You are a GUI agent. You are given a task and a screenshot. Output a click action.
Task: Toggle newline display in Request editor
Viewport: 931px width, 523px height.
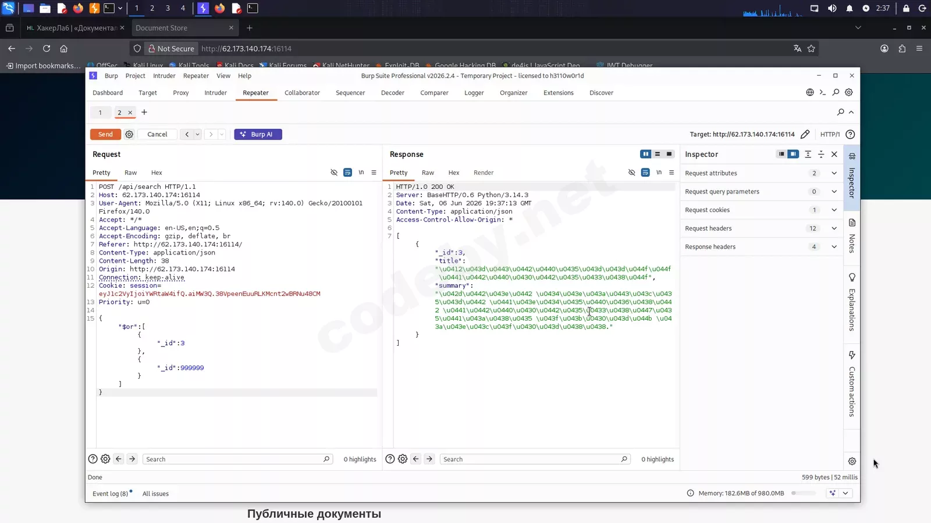point(361,173)
